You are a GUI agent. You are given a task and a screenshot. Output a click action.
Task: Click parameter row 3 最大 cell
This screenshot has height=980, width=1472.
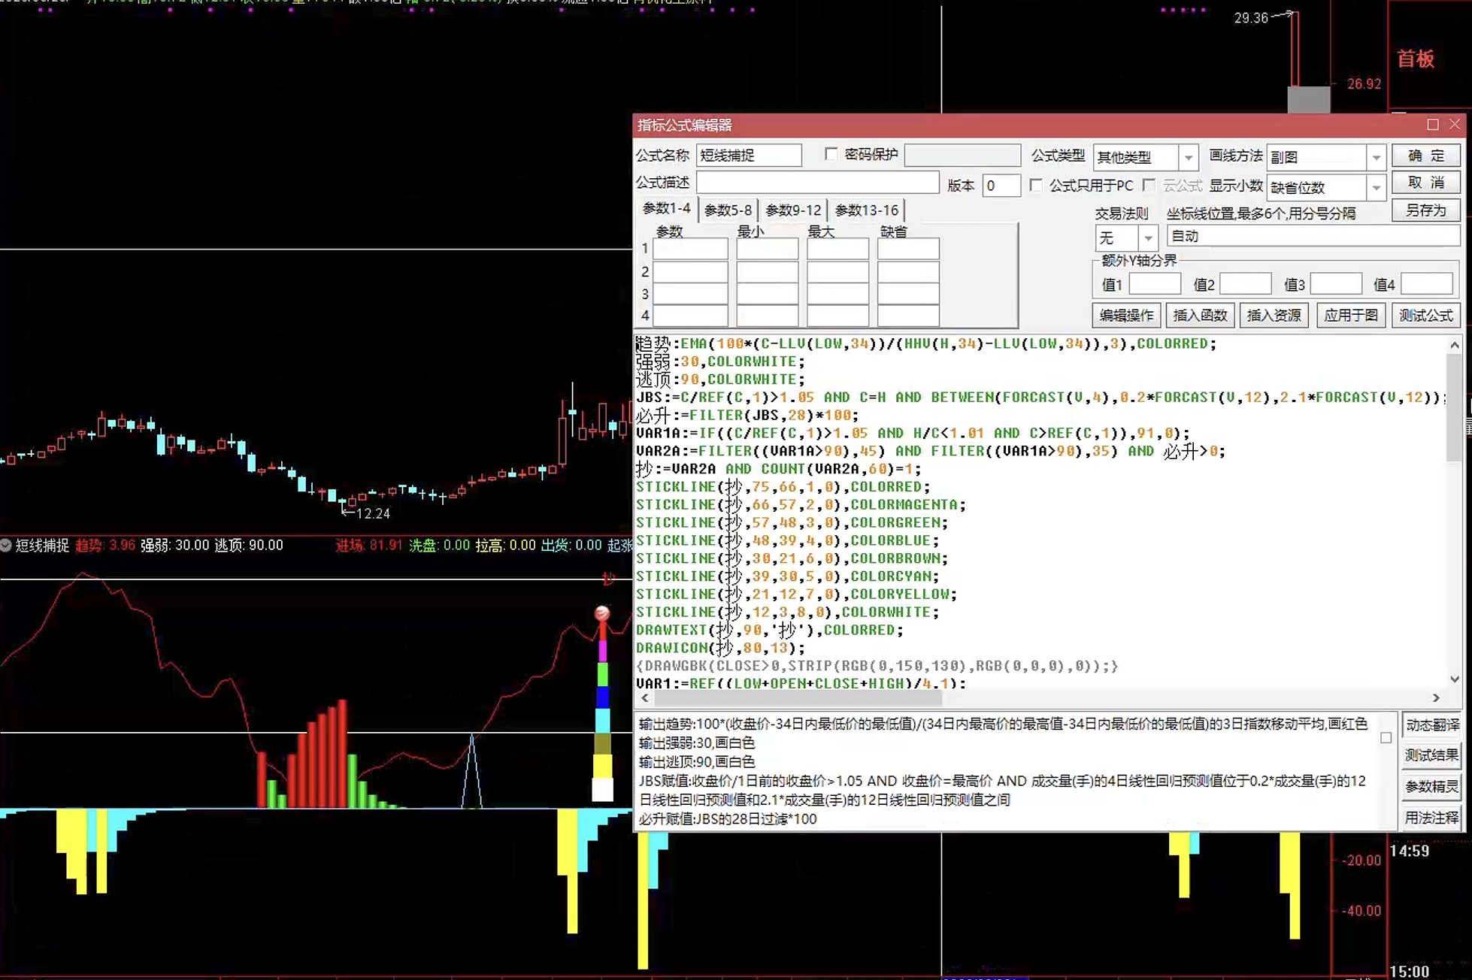[837, 294]
